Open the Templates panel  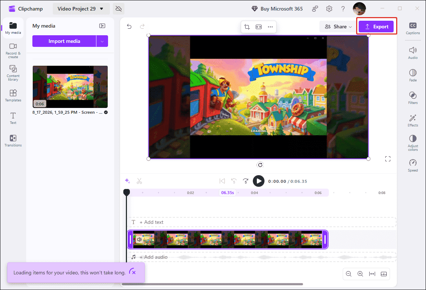click(13, 96)
